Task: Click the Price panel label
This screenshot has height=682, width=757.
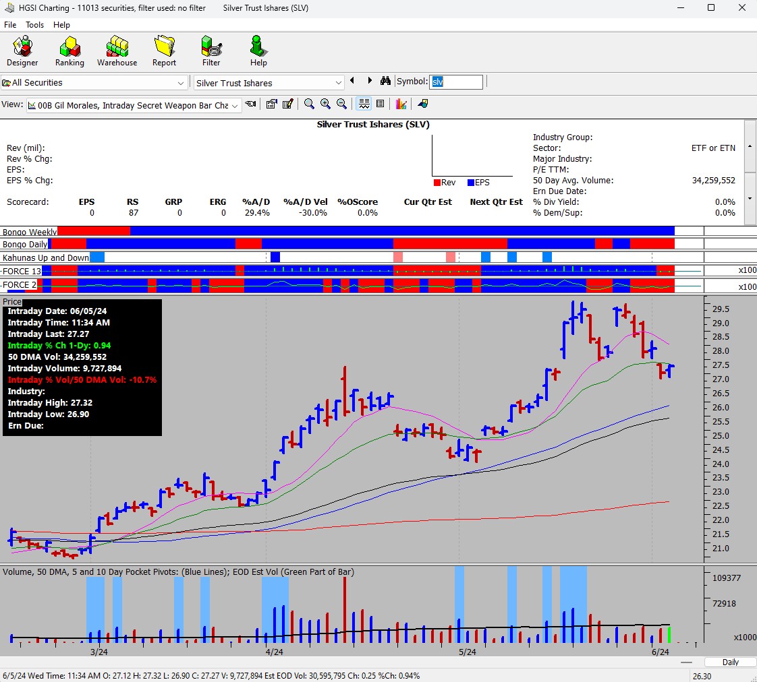Action: coord(12,301)
